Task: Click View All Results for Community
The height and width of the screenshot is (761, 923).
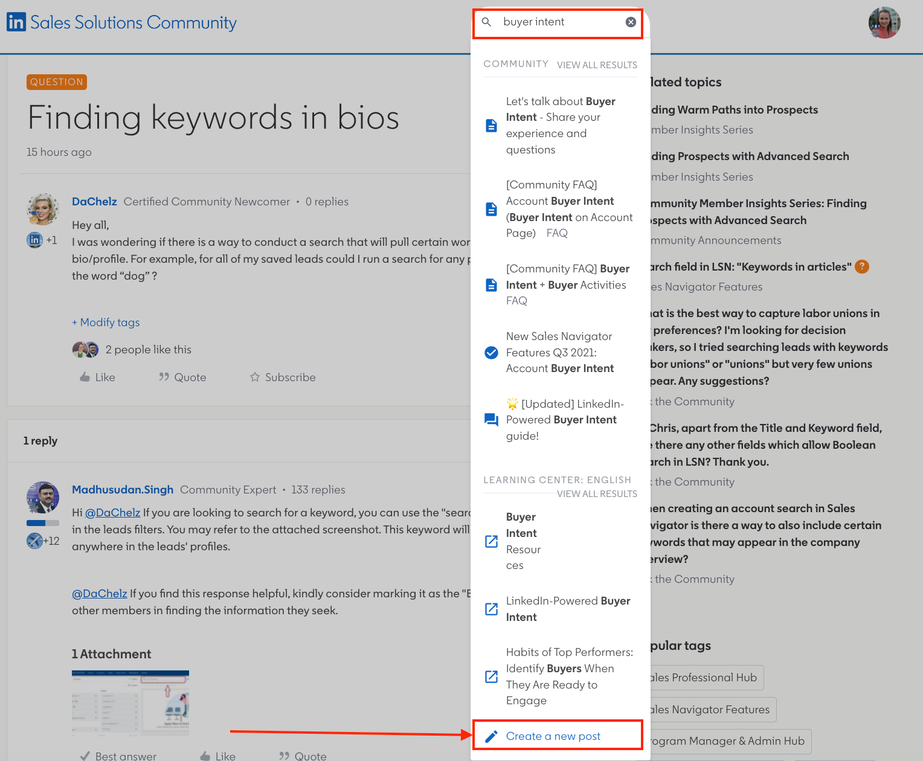Action: (x=597, y=65)
